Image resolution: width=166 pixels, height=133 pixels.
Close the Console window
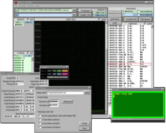tap(163, 89)
